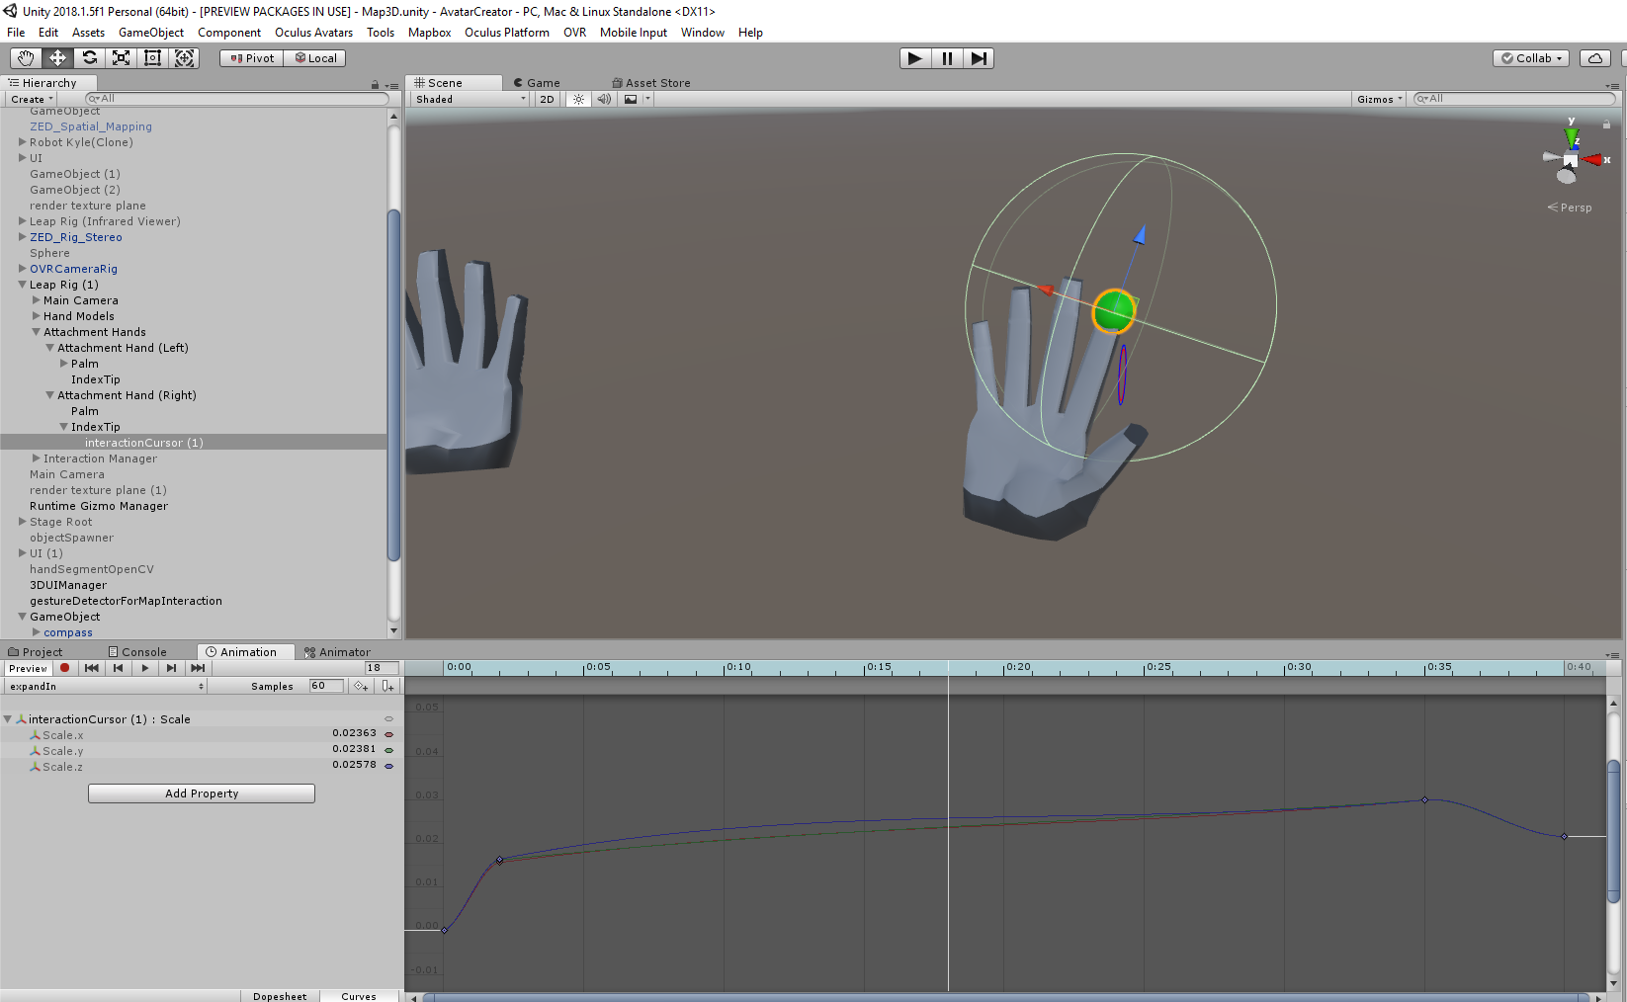Expand the Interaction Manager object

[x=37, y=459]
